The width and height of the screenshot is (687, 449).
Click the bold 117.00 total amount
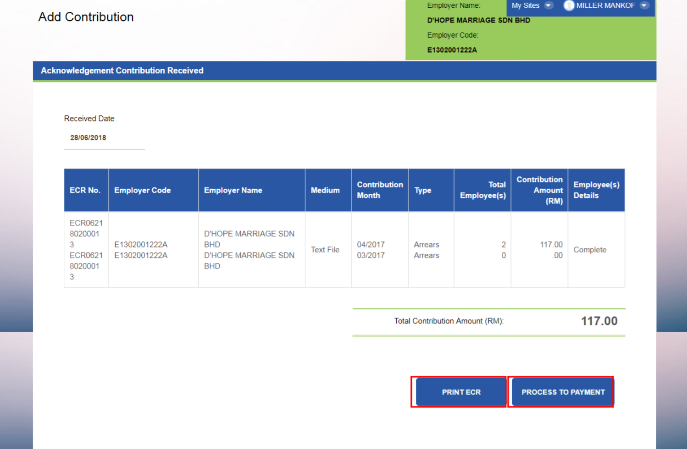[x=599, y=321]
